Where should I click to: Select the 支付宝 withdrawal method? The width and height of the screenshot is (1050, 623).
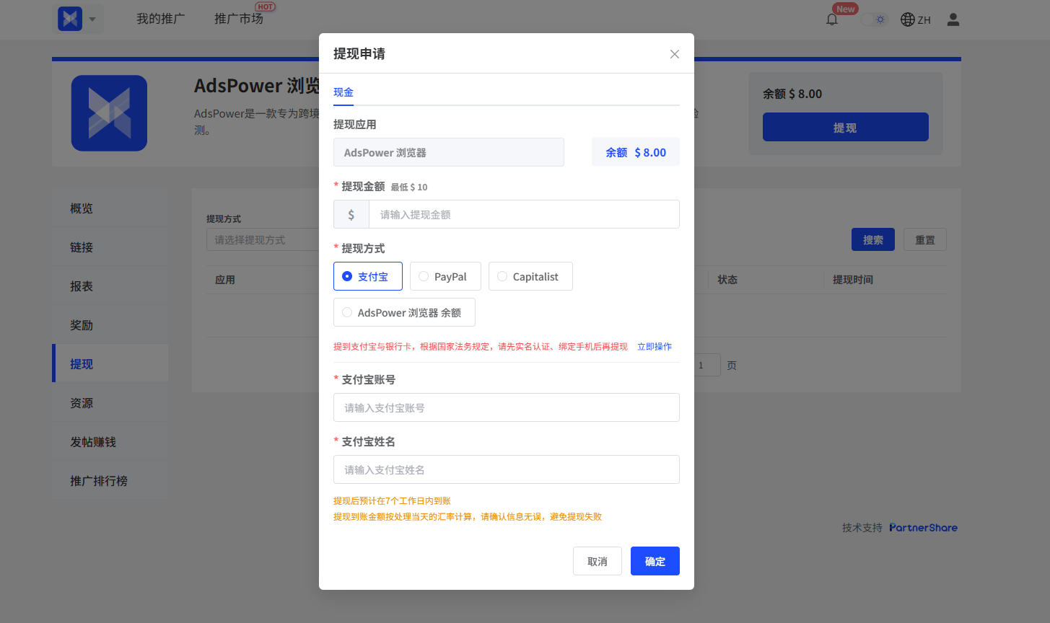pos(368,276)
